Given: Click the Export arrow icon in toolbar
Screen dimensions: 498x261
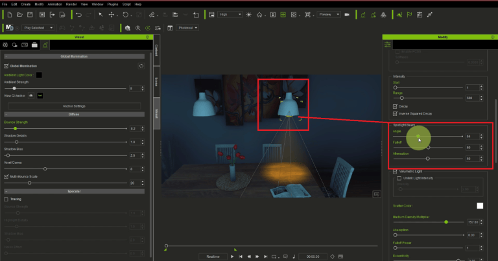Looking at the screenshot, I should coord(52,15).
